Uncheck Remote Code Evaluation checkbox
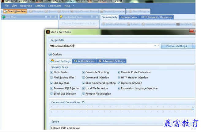Image resolution: width=201 pixels, height=133 pixels. [119, 72]
